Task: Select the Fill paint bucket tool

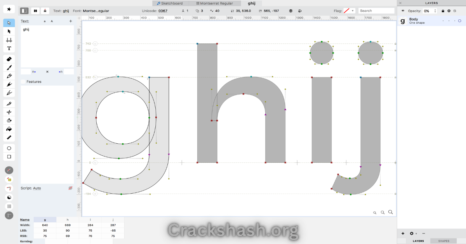Action: tap(9, 129)
